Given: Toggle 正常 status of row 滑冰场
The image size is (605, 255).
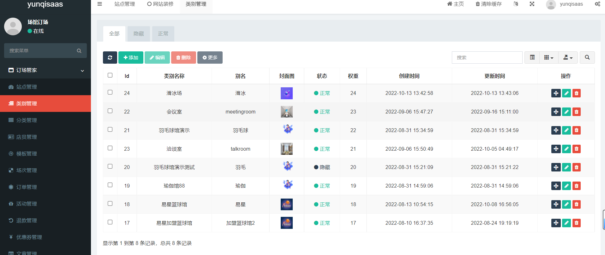Looking at the screenshot, I should pos(322,93).
